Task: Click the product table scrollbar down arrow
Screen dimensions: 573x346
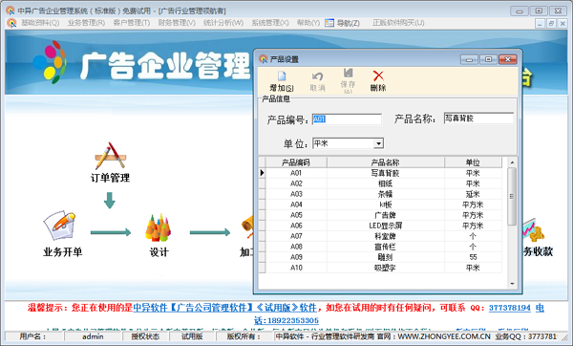Action: (x=512, y=284)
